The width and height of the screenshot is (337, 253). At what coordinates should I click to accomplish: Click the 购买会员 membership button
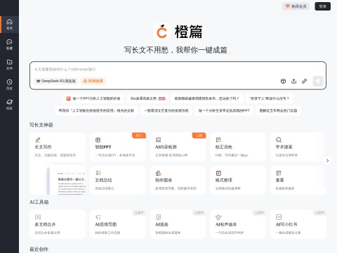[x=296, y=6]
